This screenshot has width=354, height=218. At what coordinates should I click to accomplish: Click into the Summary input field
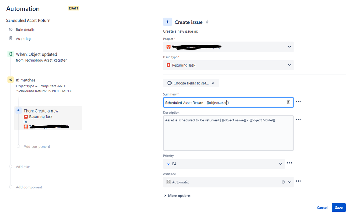point(228,102)
